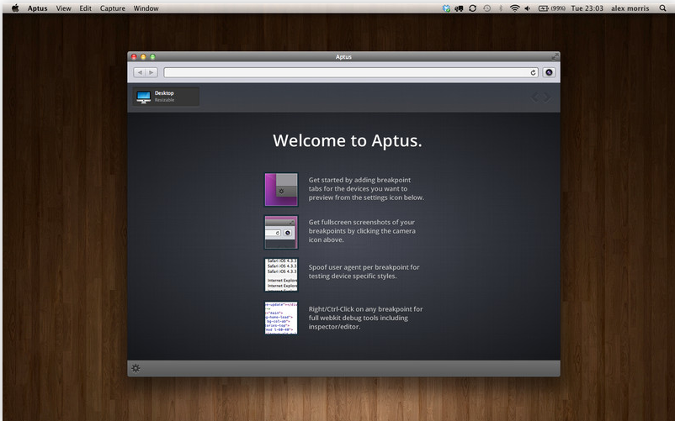Click the Time Machine clock icon
The width and height of the screenshot is (675, 421).
pos(486,8)
